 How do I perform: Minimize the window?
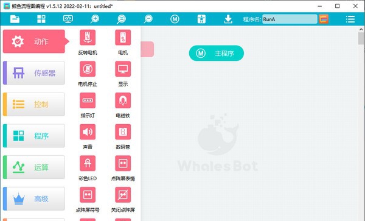point(319,6)
